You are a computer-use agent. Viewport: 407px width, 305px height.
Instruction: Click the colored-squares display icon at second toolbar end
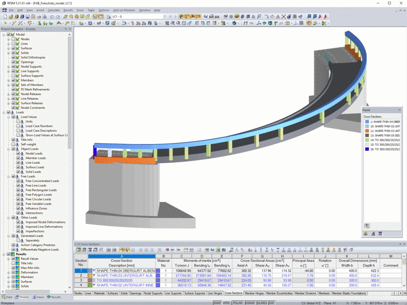tap(324, 23)
